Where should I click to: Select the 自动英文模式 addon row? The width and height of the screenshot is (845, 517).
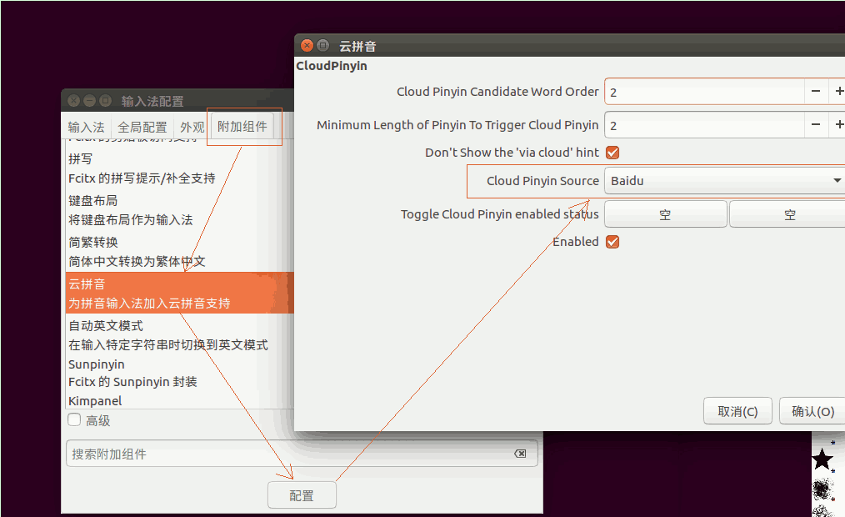180,334
